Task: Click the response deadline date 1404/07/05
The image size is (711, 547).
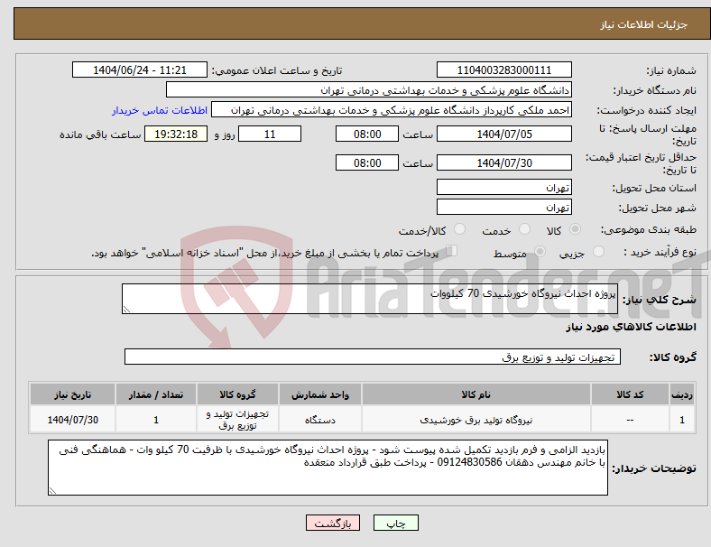Action: point(503,134)
